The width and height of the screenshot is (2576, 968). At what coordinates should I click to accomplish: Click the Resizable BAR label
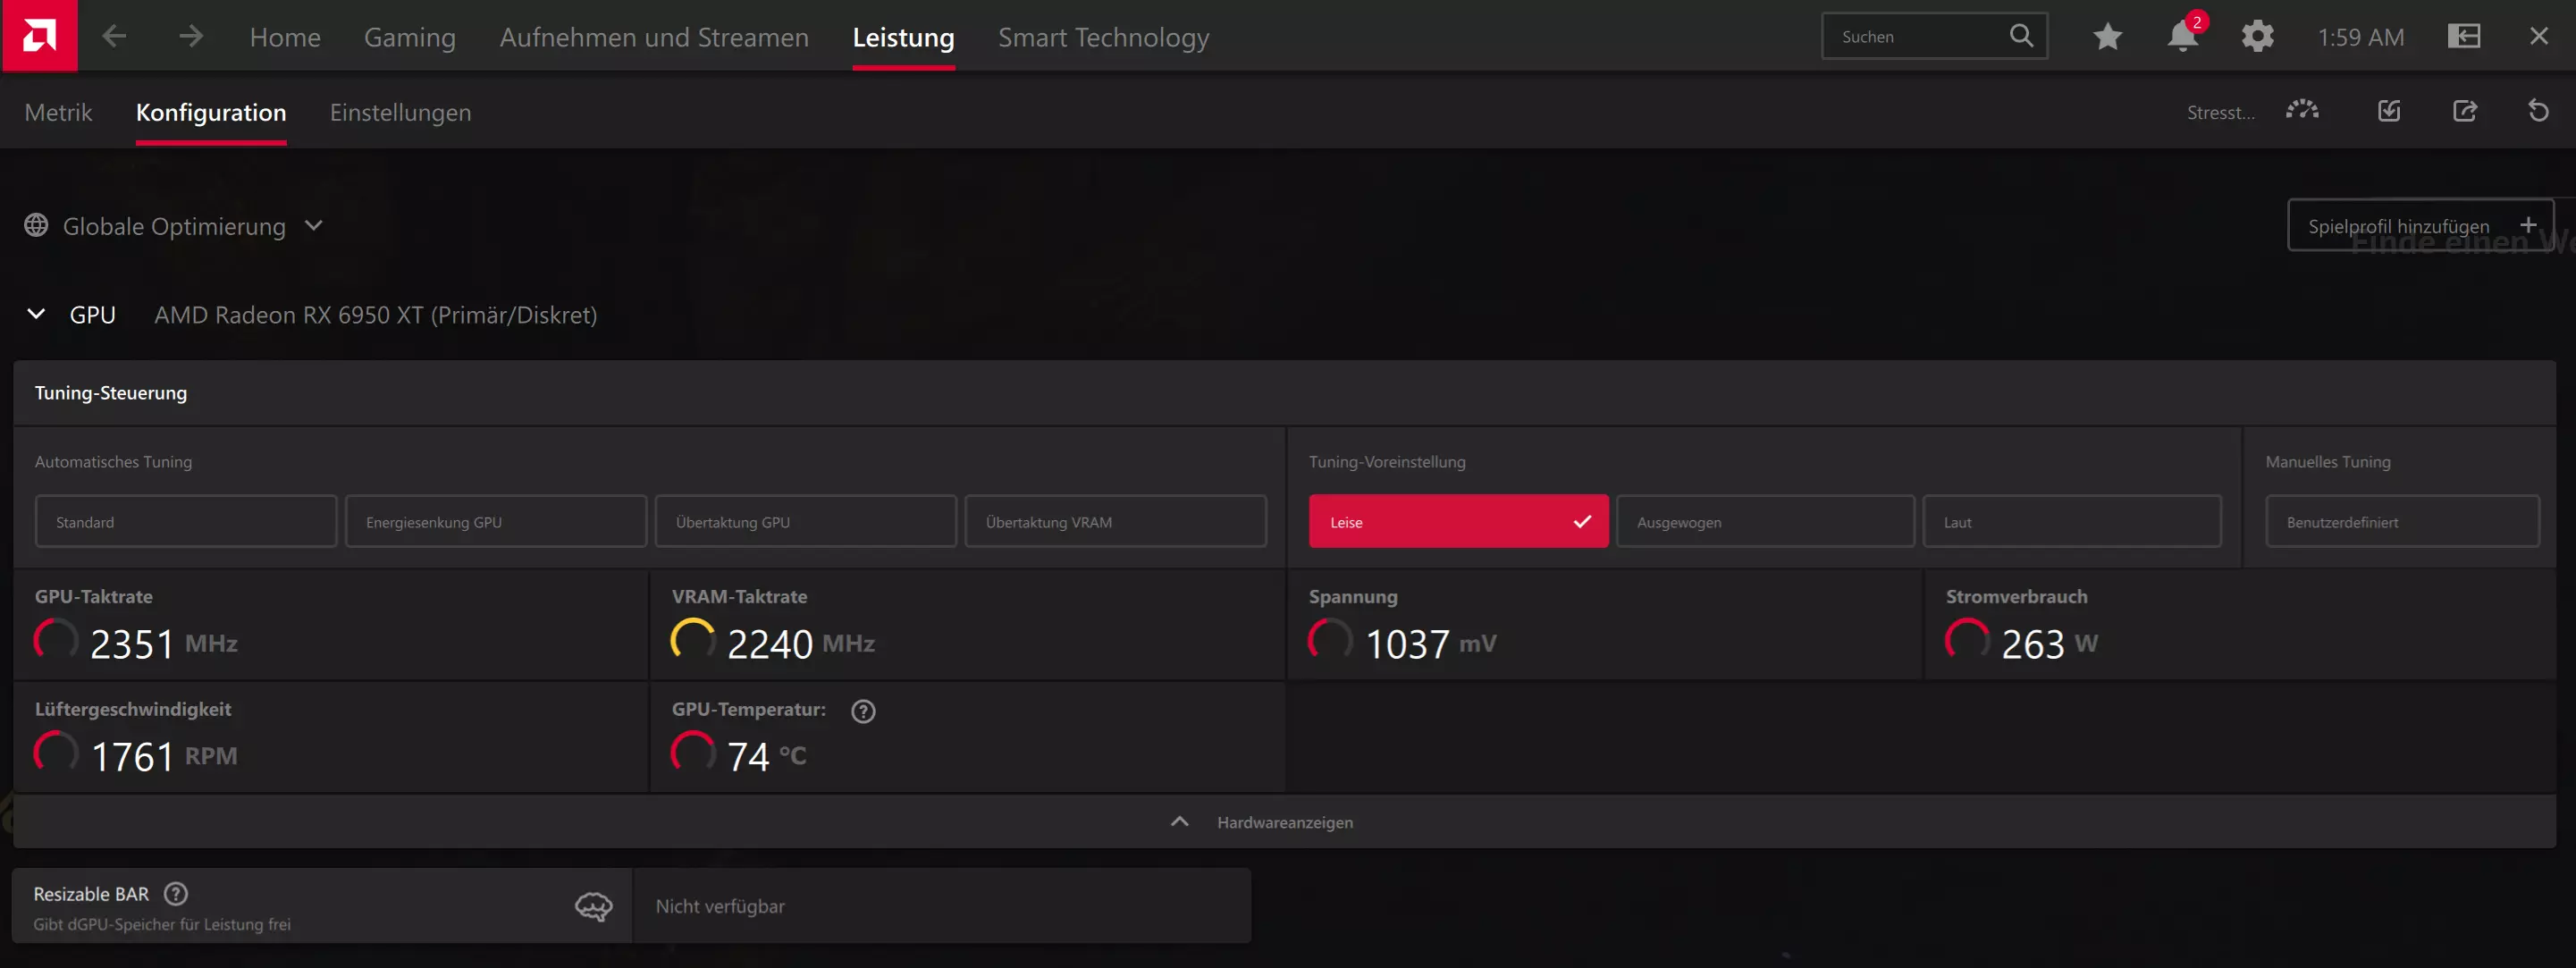pos(91,894)
